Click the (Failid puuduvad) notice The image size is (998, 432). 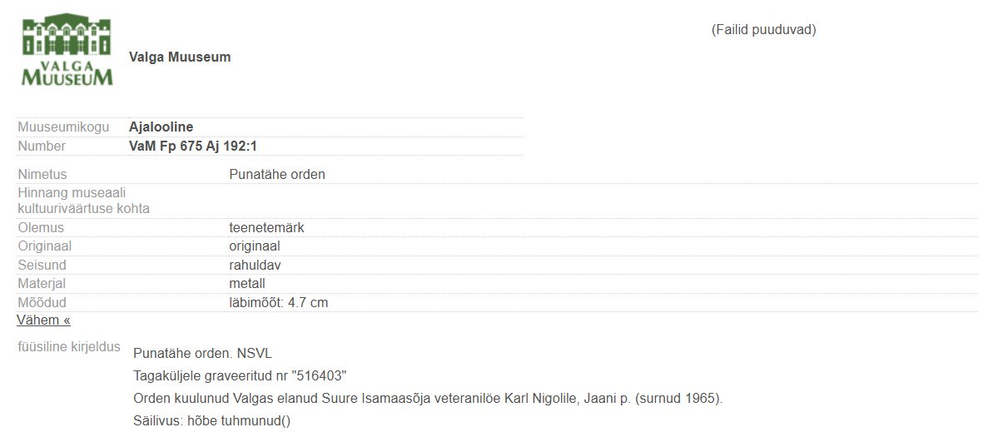[763, 30]
